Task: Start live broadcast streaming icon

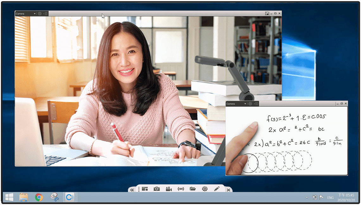Action: (181, 189)
